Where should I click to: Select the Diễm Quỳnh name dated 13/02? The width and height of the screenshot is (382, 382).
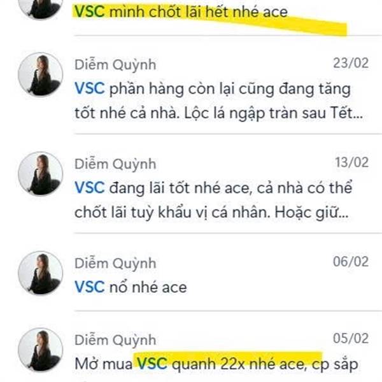115,164
